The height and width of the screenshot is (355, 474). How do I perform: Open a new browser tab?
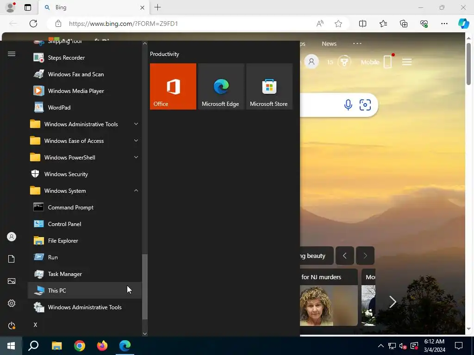click(157, 7)
